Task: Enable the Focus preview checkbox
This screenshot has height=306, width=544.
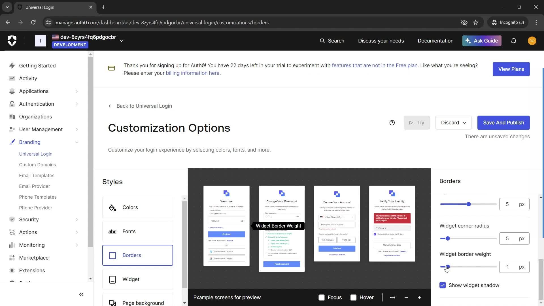Action: pos(322,297)
